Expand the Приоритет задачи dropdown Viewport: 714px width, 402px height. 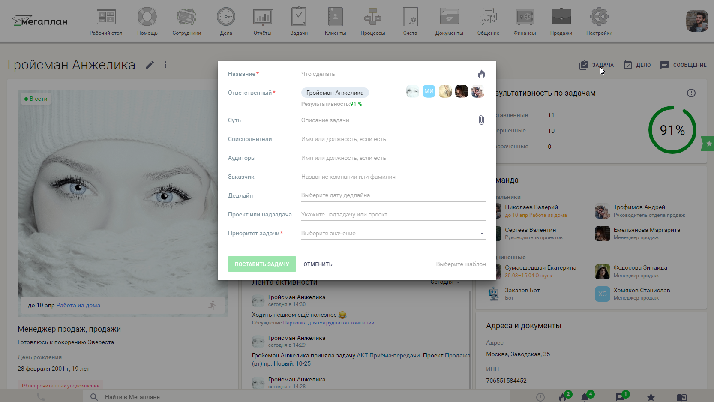pos(393,234)
